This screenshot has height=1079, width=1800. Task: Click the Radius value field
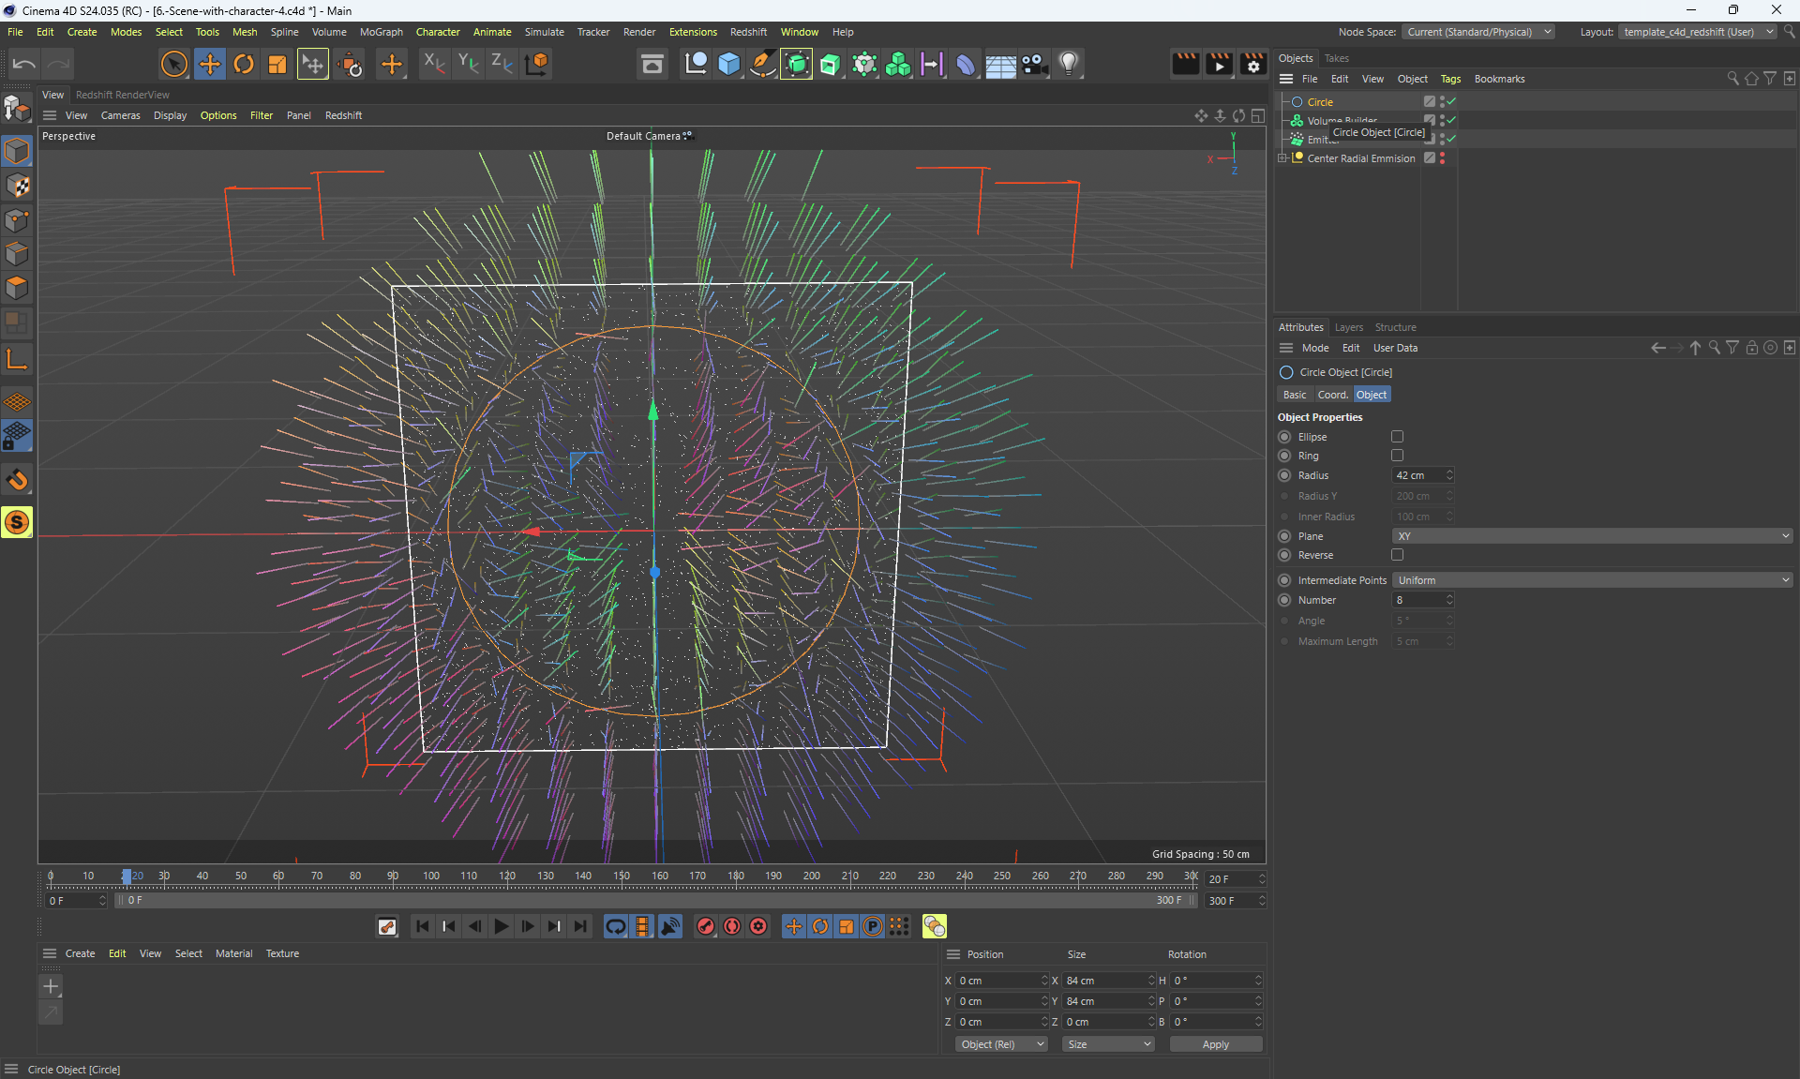pyautogui.click(x=1417, y=475)
